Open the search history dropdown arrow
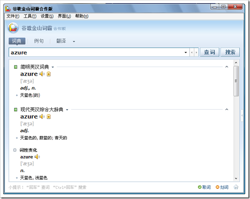Viewport: 250px width, 199px height. pyautogui.click(x=186, y=53)
